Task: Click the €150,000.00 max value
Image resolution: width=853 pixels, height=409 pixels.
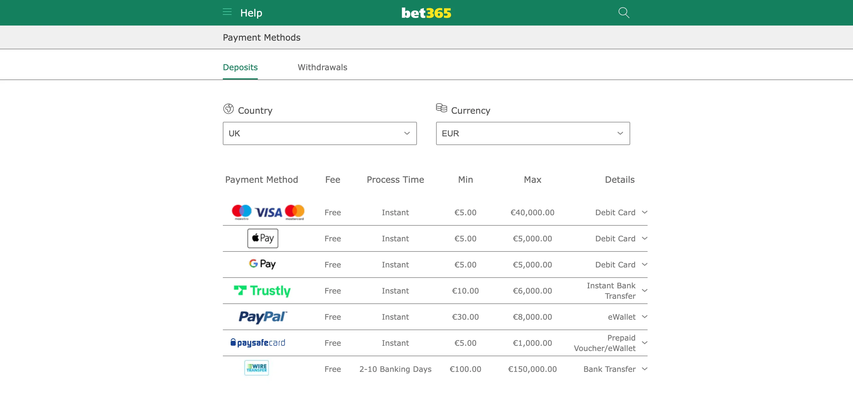Action: [532, 369]
